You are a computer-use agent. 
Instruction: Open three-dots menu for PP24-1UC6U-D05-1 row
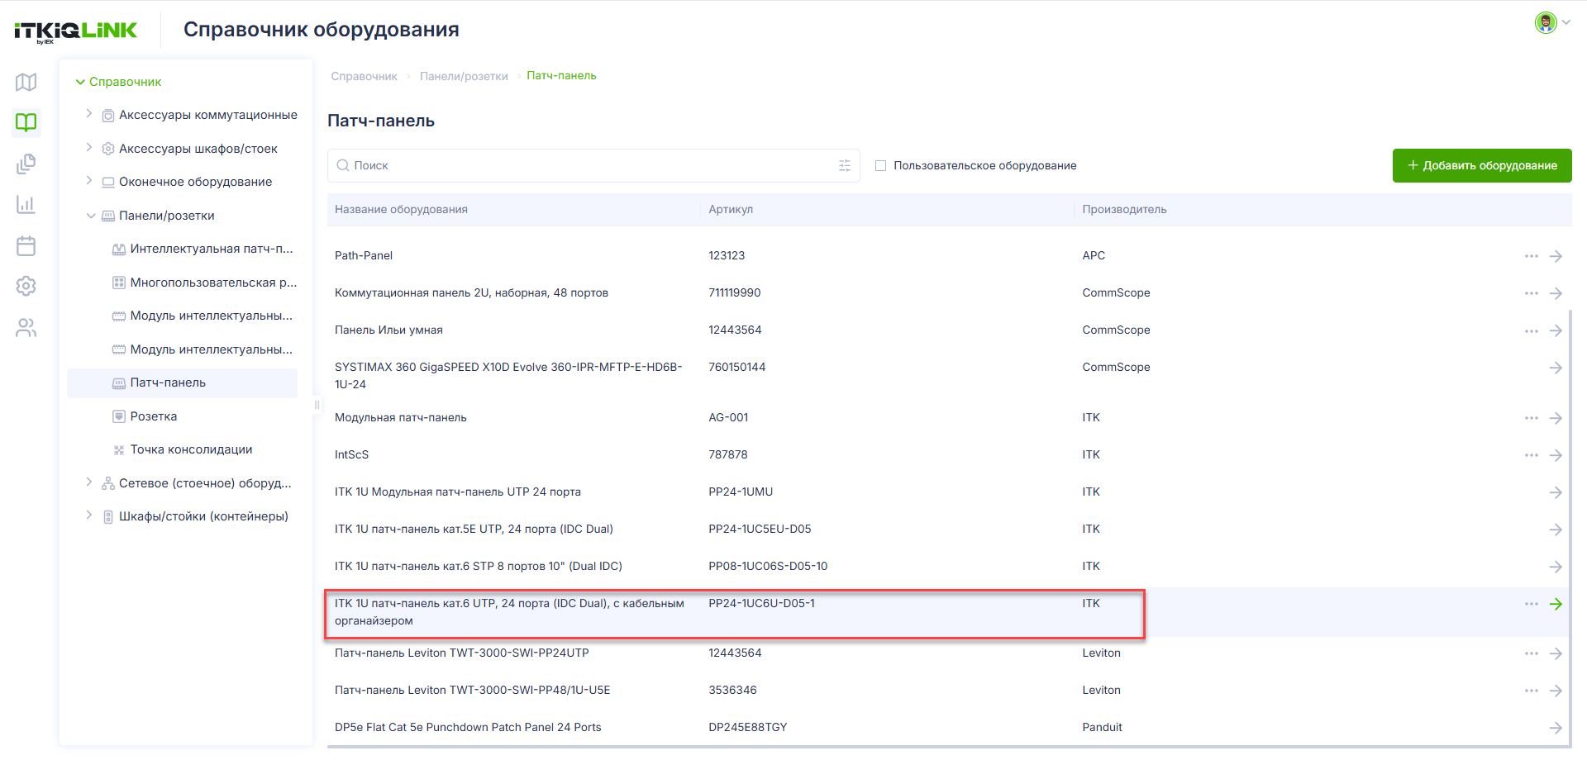pos(1532,604)
